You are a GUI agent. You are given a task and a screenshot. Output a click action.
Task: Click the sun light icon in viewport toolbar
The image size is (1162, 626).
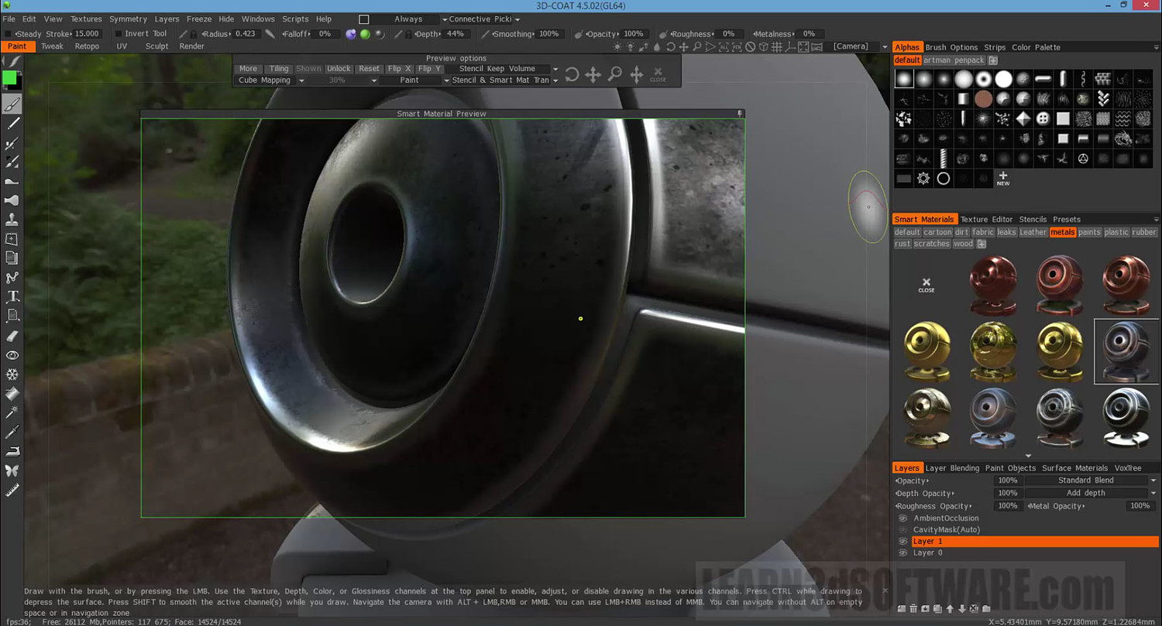617,47
